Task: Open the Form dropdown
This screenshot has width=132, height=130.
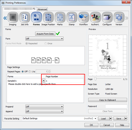Action: pyautogui.click(x=44, y=39)
